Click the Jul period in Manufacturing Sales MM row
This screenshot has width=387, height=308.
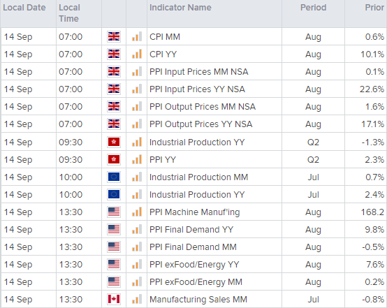pos(313,300)
